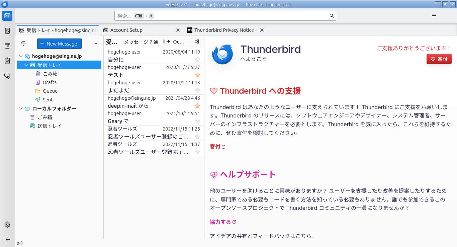This screenshot has width=457, height=247.
Task: Select the Queue folder
Action: click(59, 91)
